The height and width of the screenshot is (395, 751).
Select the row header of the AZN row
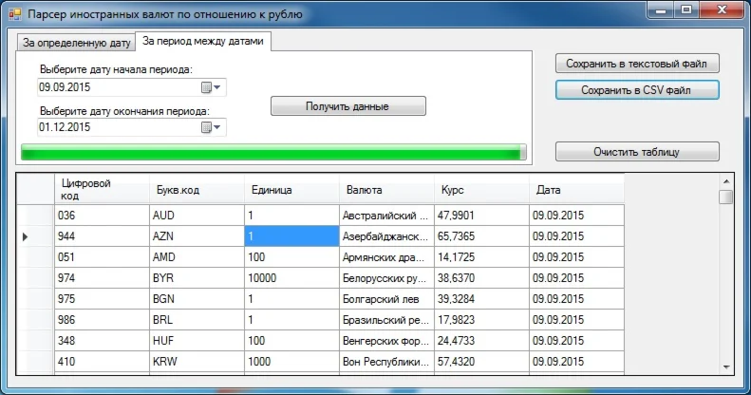pos(36,235)
